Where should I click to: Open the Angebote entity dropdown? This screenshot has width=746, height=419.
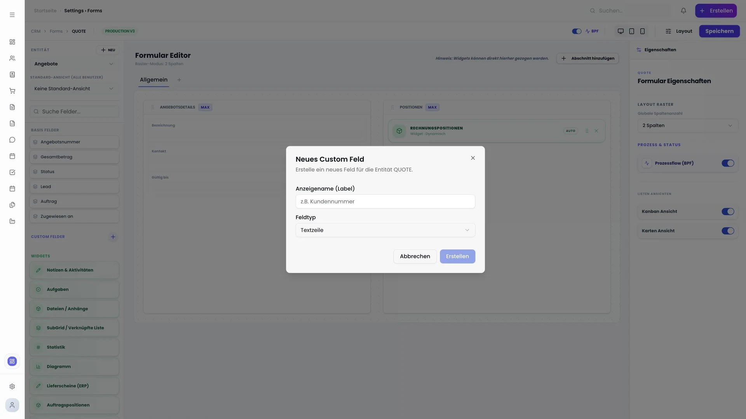point(74,64)
